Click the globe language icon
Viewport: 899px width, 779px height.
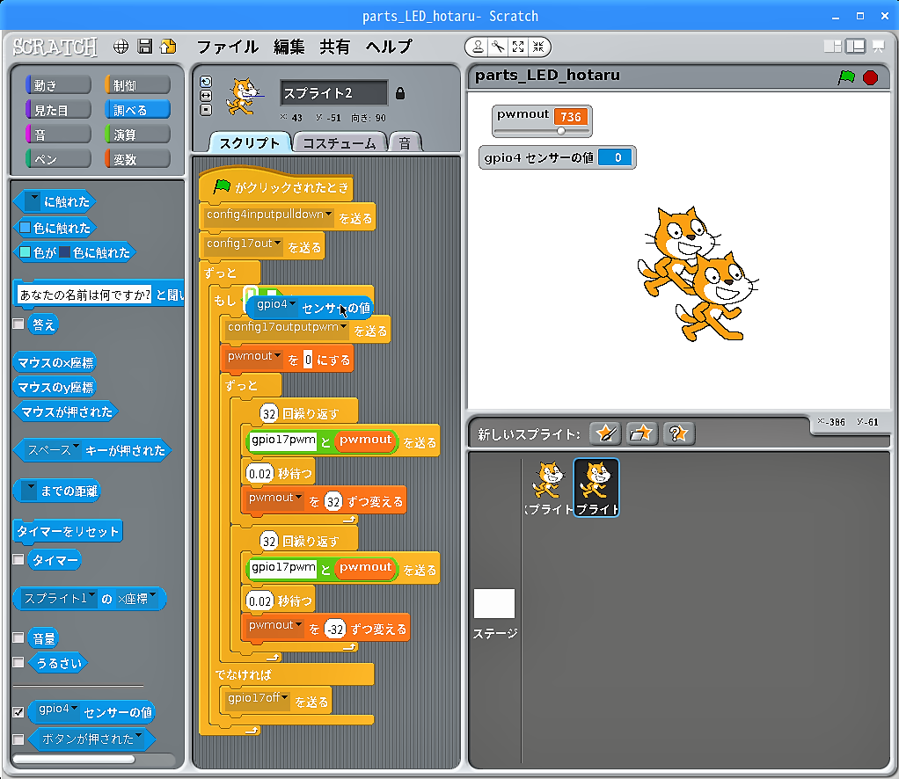(x=121, y=47)
